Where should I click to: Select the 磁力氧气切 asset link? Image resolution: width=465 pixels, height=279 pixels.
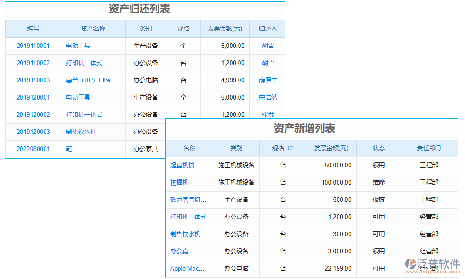[188, 200]
